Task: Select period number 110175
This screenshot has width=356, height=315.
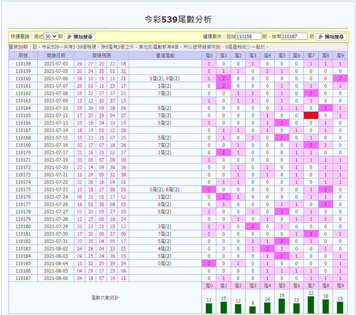Action: pos(23,190)
